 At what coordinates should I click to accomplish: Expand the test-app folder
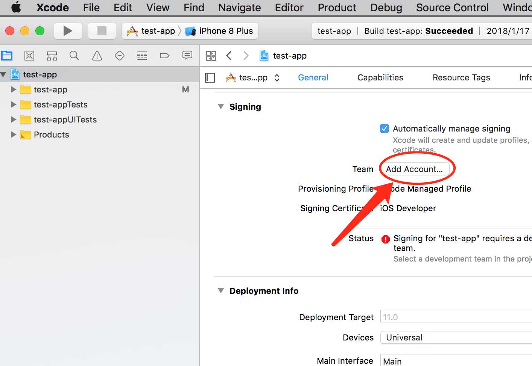pyautogui.click(x=14, y=89)
